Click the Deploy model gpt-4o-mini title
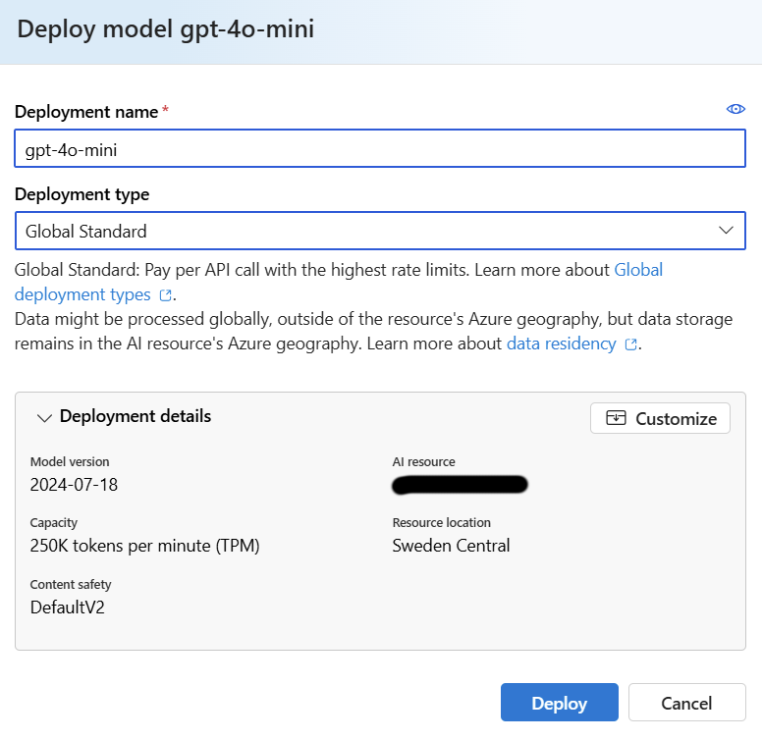The width and height of the screenshot is (762, 740). coord(166,29)
